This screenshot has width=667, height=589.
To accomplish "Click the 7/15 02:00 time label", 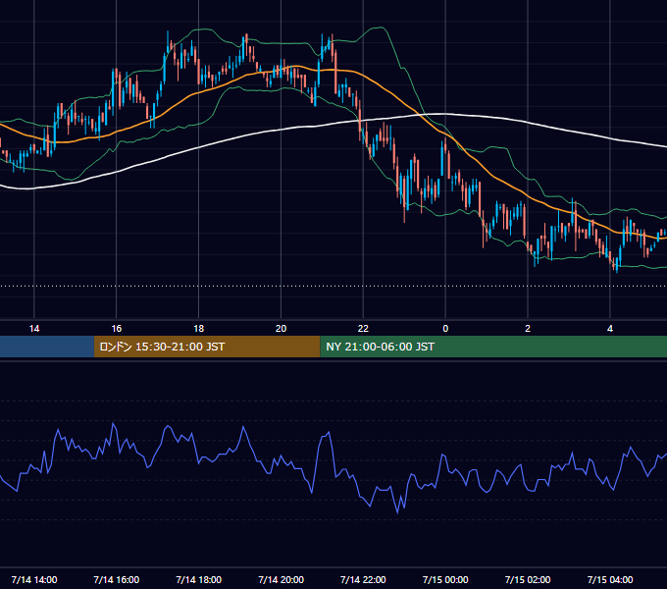I will pyautogui.click(x=528, y=579).
